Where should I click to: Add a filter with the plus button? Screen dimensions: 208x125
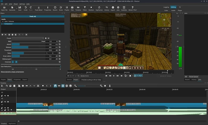pyautogui.click(x=2, y=35)
